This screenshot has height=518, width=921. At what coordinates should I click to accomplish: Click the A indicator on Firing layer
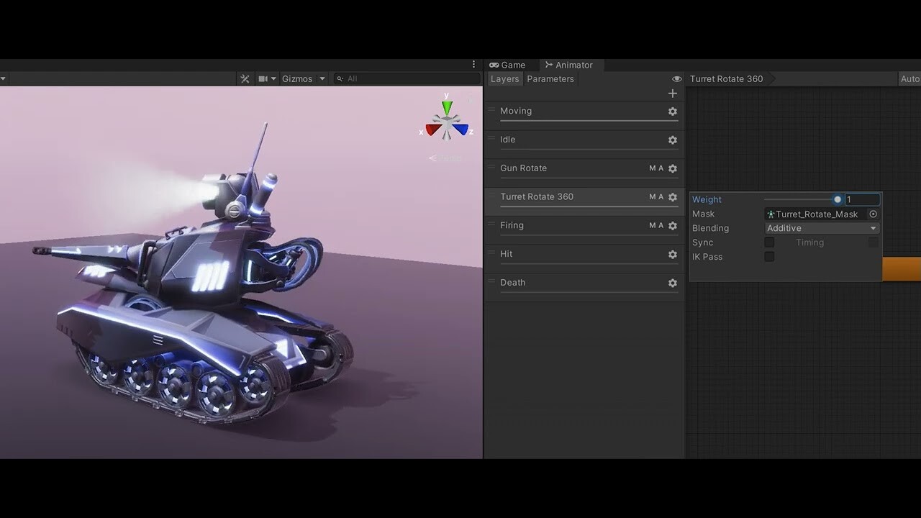pyautogui.click(x=661, y=225)
